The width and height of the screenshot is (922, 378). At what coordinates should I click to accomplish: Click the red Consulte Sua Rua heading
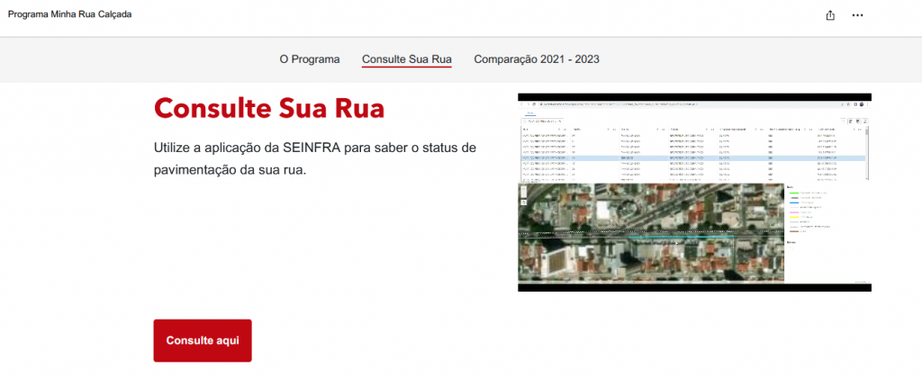(269, 109)
